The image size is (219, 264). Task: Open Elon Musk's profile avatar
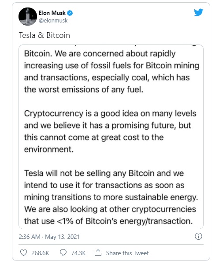[x=28, y=16]
